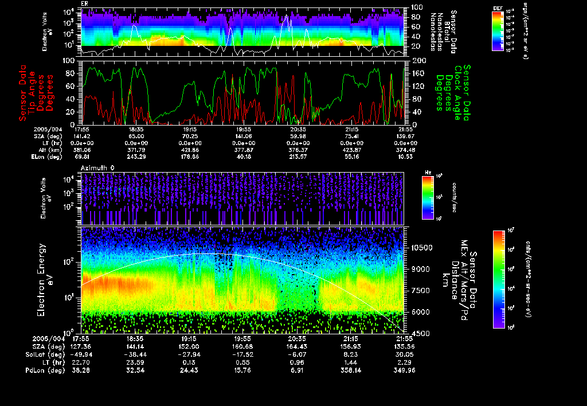
Task: Click SolLat value '-49.94'
Action: (x=81, y=355)
